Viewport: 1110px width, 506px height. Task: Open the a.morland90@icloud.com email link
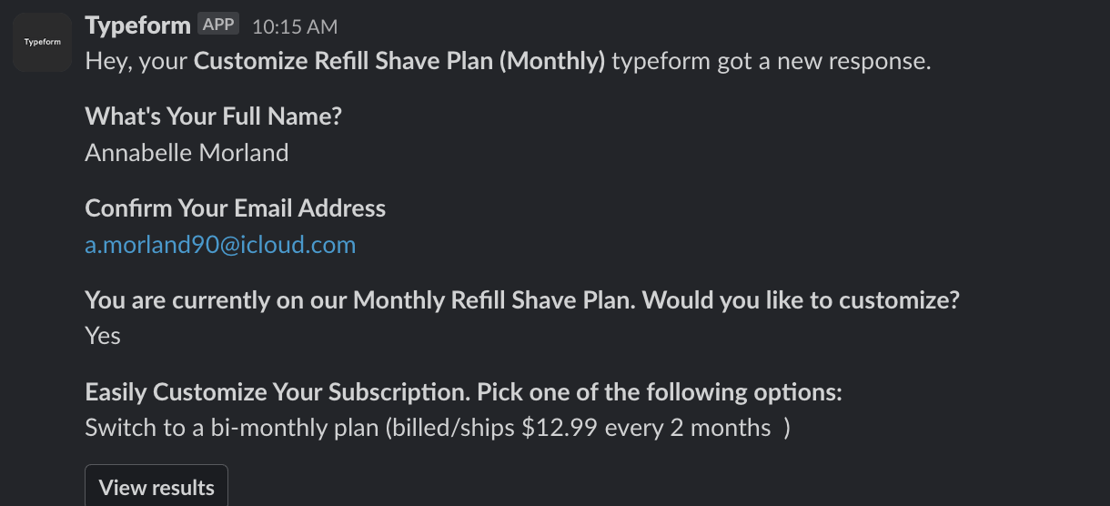[220, 245]
